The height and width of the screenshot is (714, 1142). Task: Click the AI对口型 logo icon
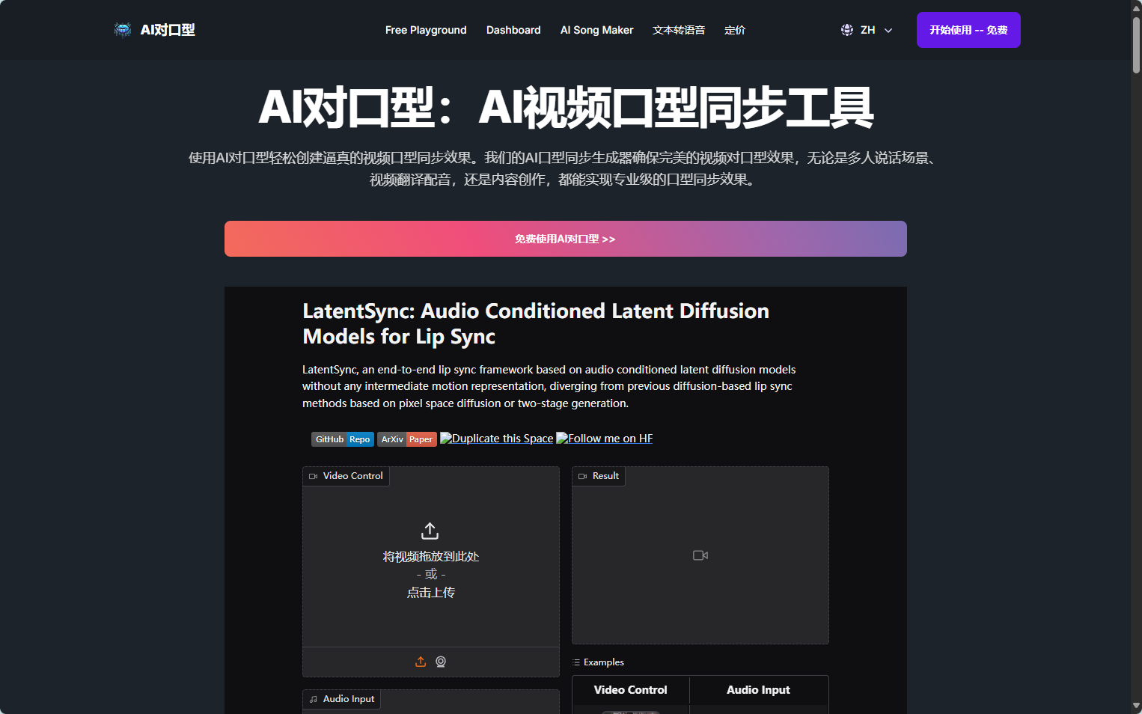point(123,30)
